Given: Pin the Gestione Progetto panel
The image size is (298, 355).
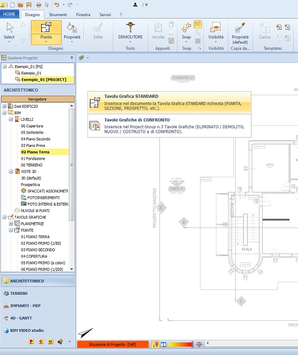Looking at the screenshot, I should 72,58.
